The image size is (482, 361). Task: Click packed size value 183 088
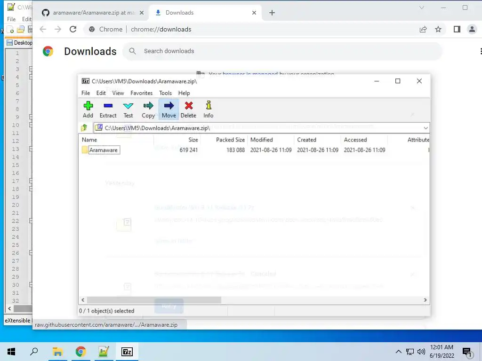[x=235, y=150]
